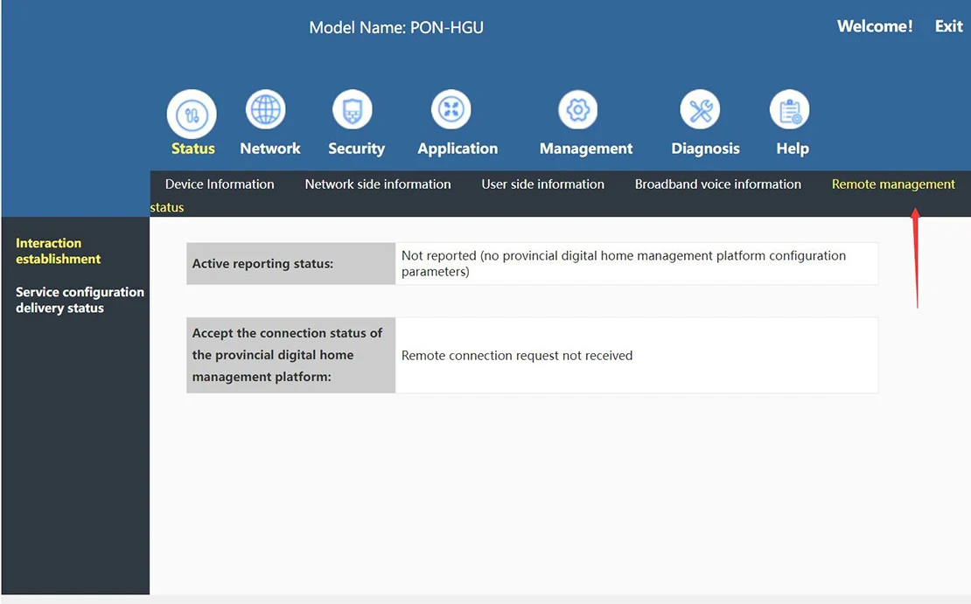Switch to Device Information tab
The image size is (971, 604).
pos(220,184)
